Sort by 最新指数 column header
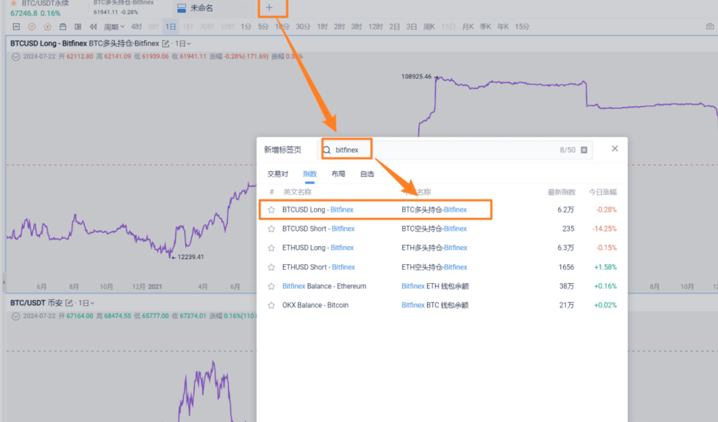This screenshot has width=718, height=422. click(562, 192)
